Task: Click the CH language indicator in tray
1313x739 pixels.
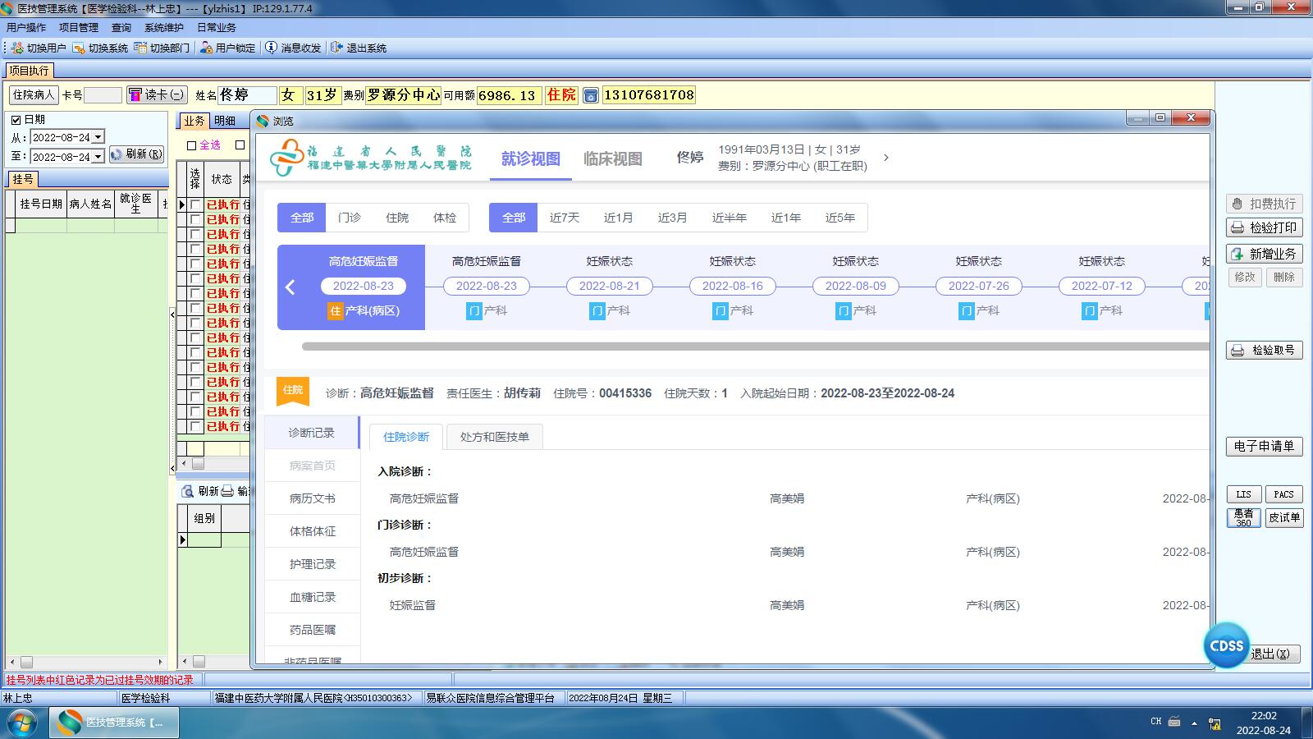Action: click(1156, 722)
